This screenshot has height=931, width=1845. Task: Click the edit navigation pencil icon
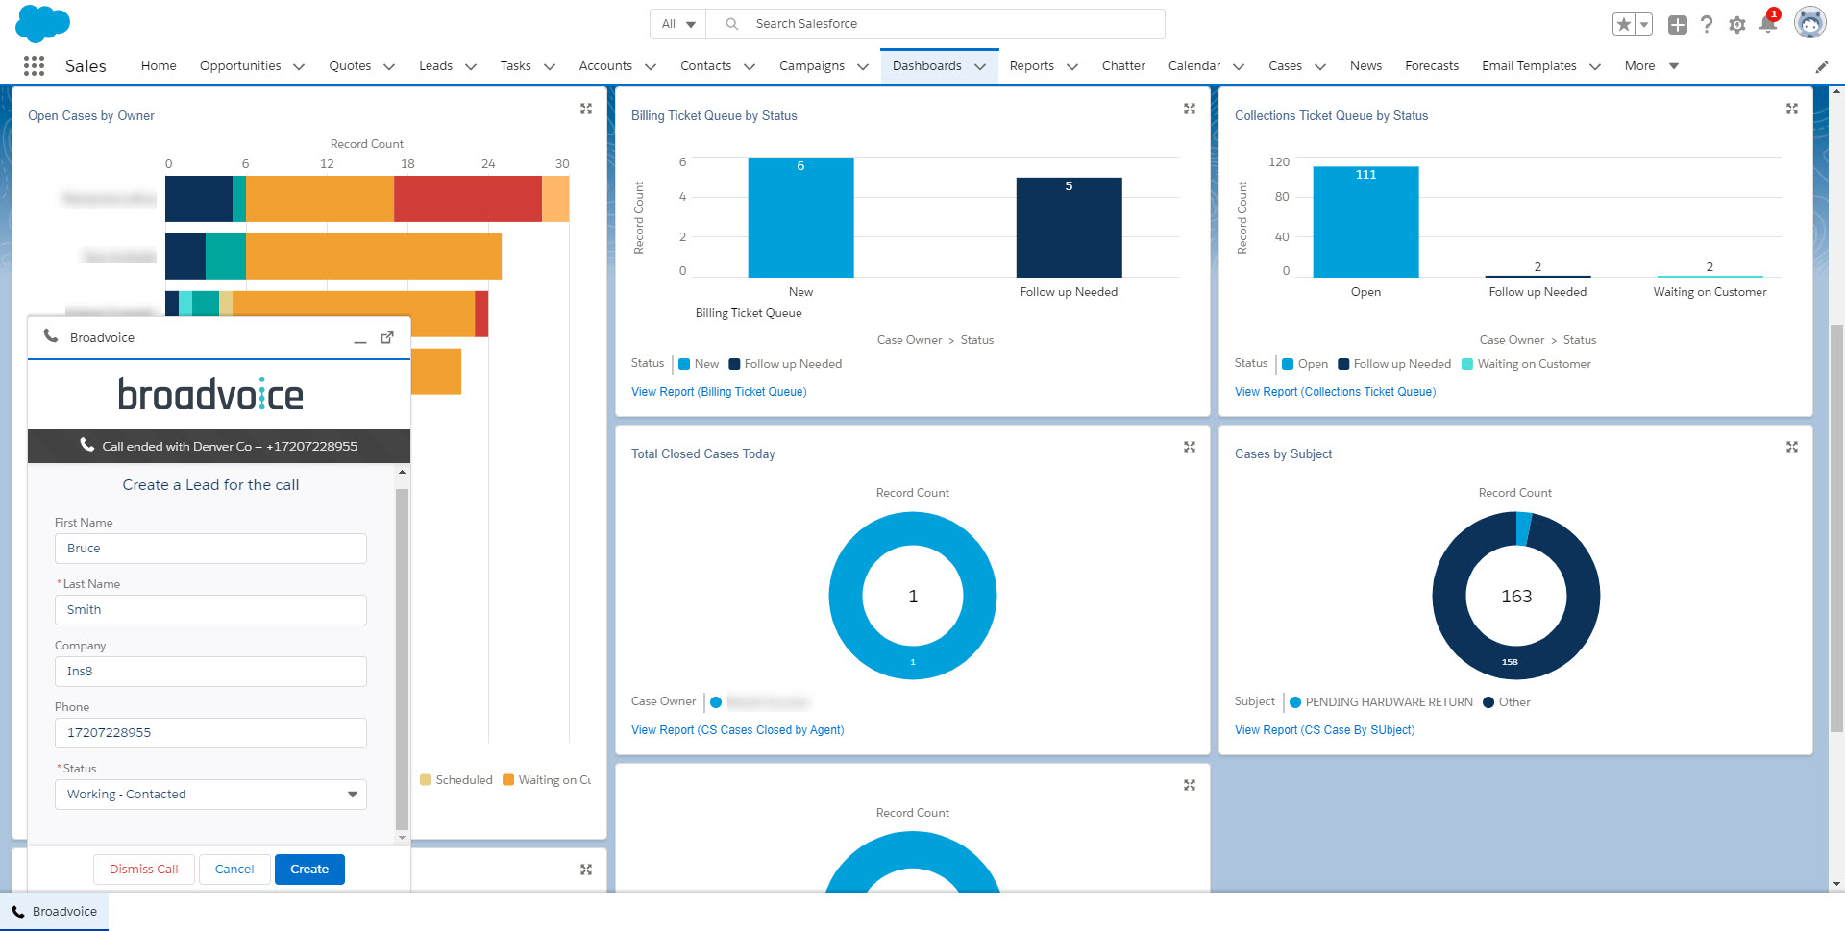point(1821,67)
